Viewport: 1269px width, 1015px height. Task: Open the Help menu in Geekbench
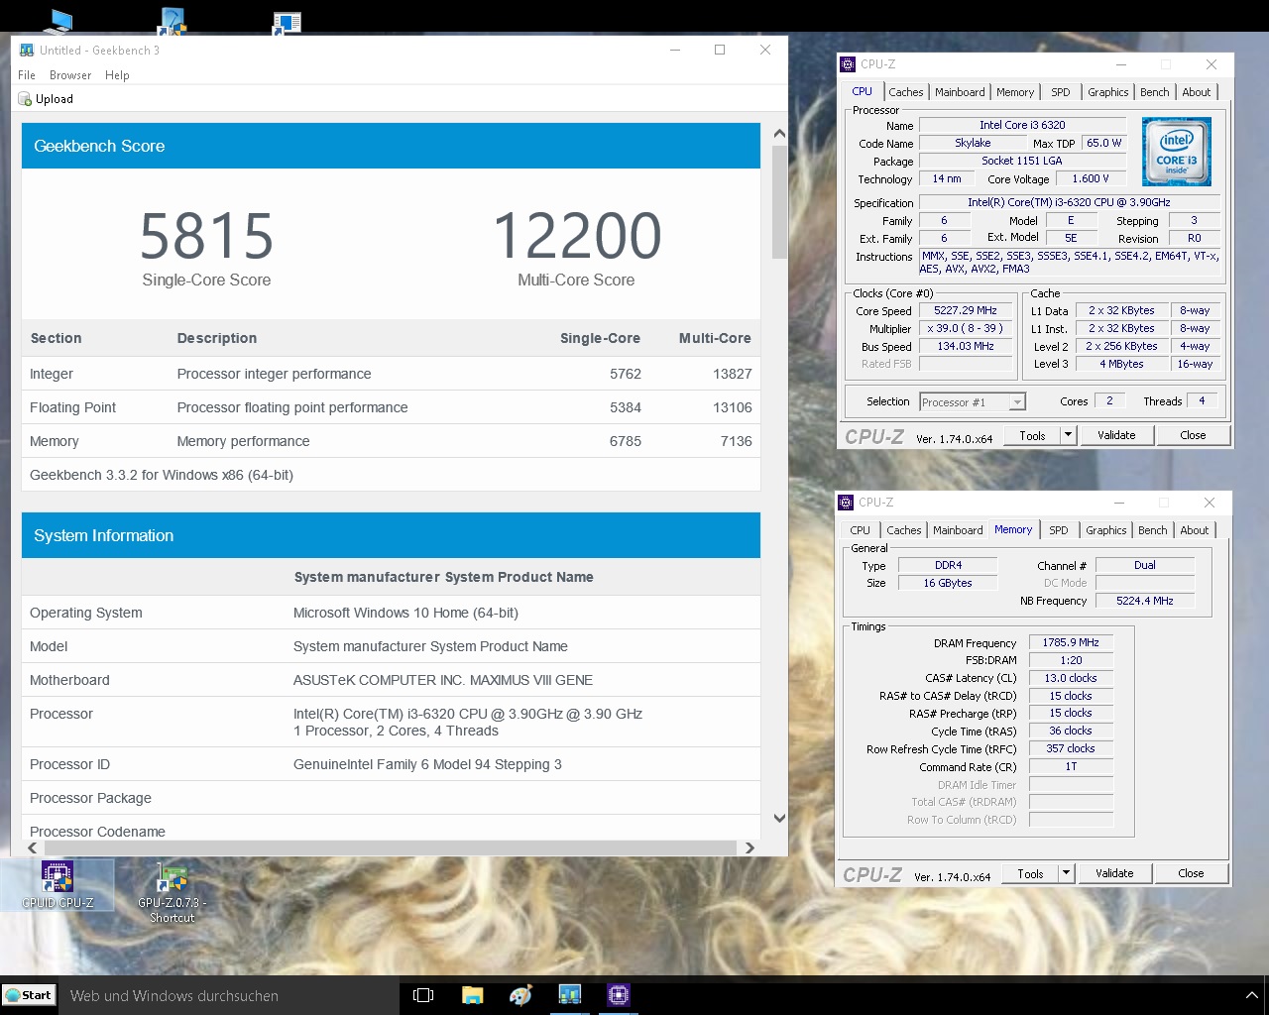(117, 75)
